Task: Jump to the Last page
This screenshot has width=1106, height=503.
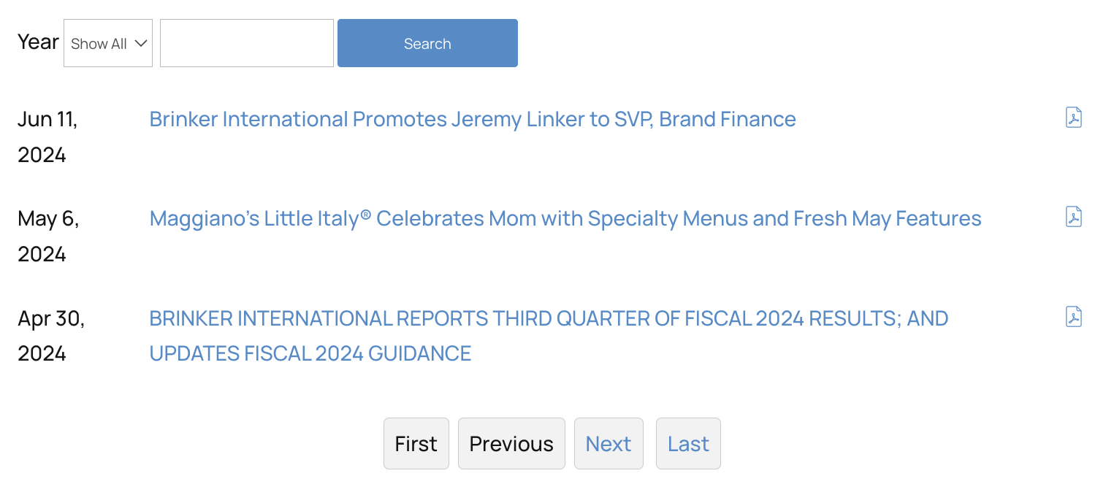Action: (x=688, y=444)
